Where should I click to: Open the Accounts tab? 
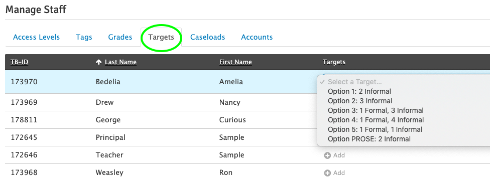[x=257, y=37]
